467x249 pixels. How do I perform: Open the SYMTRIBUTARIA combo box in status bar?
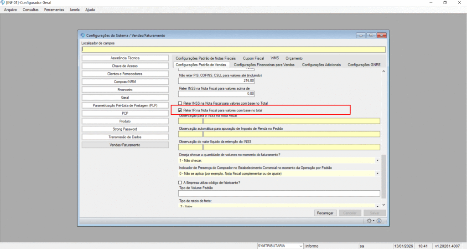pos(301,246)
